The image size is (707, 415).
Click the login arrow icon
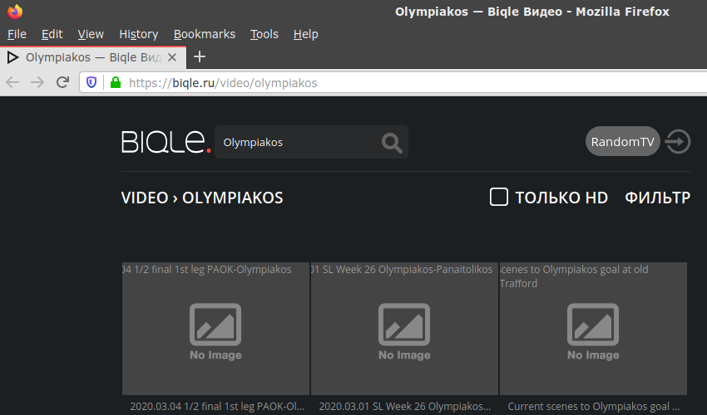(x=678, y=142)
